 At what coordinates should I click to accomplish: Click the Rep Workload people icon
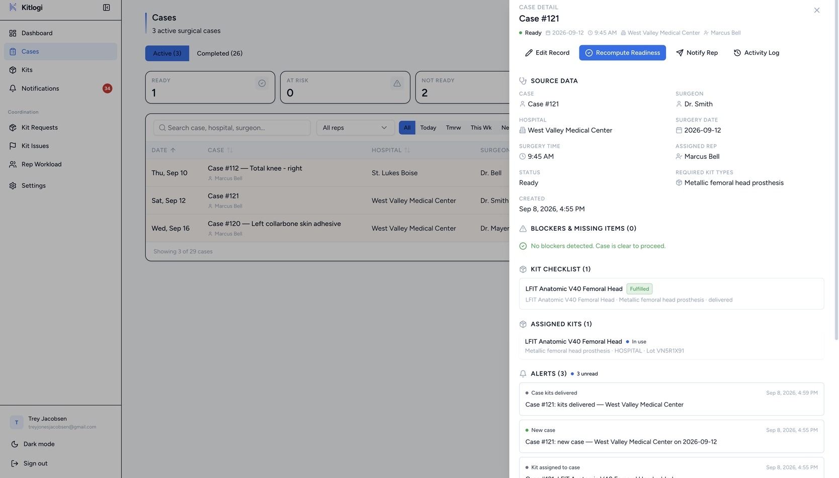pos(13,164)
